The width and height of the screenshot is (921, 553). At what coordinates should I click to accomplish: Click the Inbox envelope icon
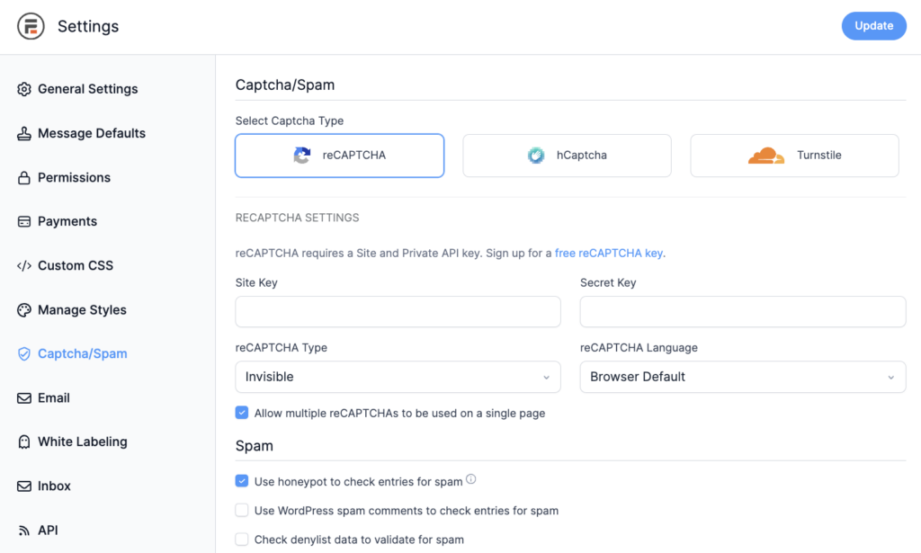point(24,486)
